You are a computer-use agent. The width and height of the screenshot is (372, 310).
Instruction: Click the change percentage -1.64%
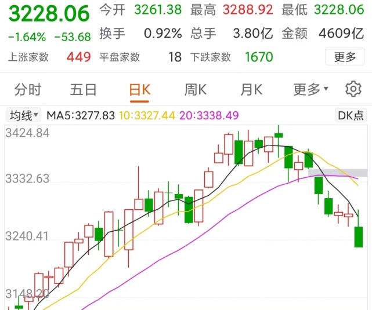[27, 37]
